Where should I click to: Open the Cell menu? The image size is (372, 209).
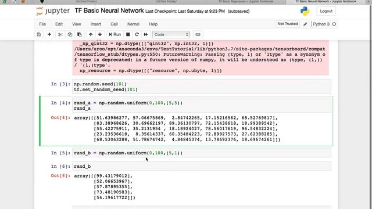click(114, 24)
